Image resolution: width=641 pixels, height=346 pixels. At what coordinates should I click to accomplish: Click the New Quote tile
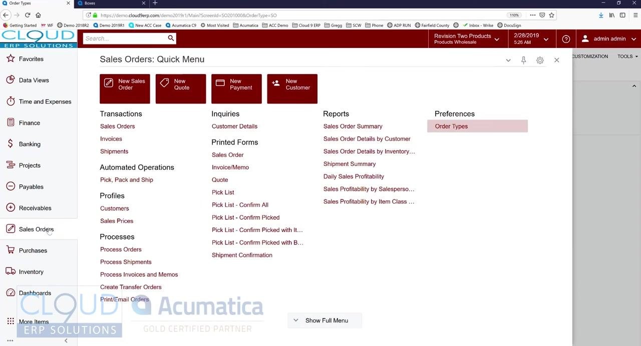[x=181, y=89]
